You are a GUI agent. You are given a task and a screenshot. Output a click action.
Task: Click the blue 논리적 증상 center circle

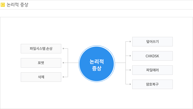(97, 64)
